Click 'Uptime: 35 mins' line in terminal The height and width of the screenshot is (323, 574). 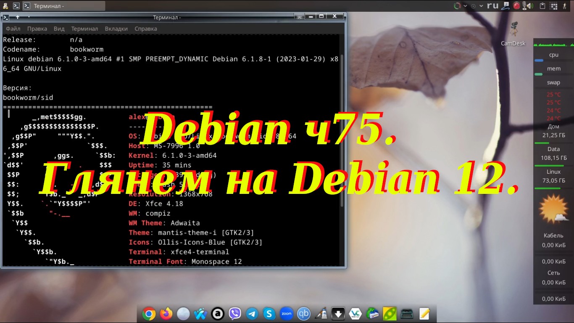pyautogui.click(x=160, y=165)
